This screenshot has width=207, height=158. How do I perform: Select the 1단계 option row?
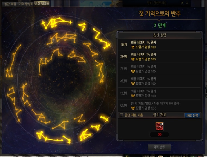[x=159, y=45]
